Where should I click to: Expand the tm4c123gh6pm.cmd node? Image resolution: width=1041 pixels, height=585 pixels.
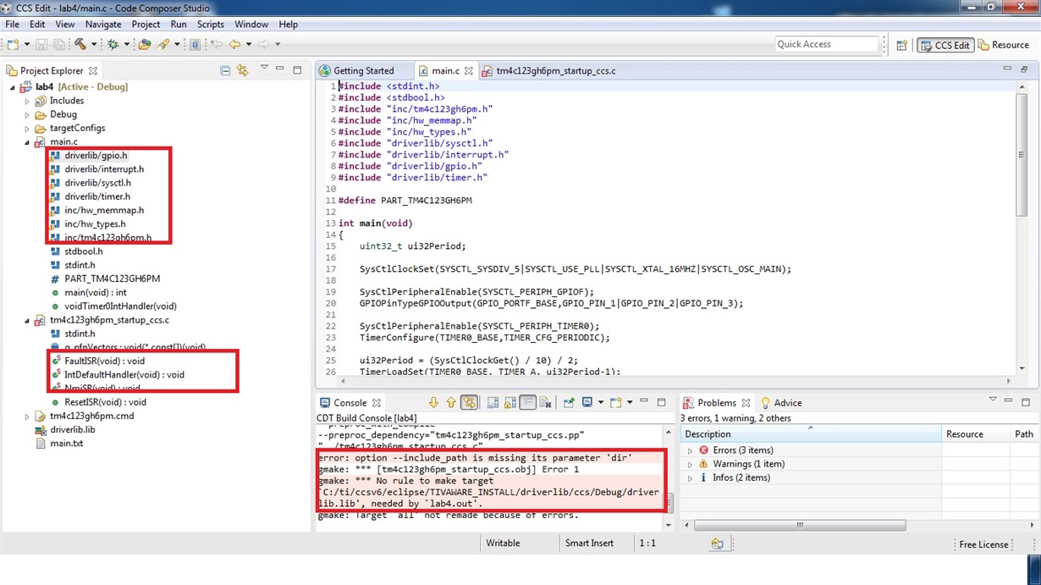[27, 417]
